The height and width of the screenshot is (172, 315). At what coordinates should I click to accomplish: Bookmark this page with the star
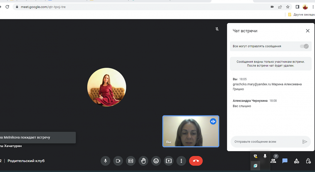pyautogui.click(x=288, y=7)
